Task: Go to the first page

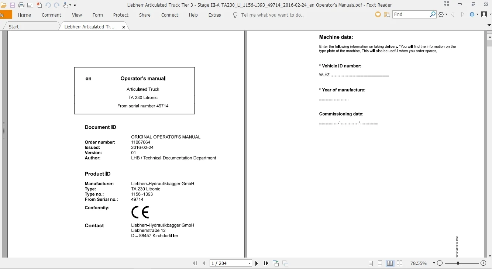Action: [195, 263]
